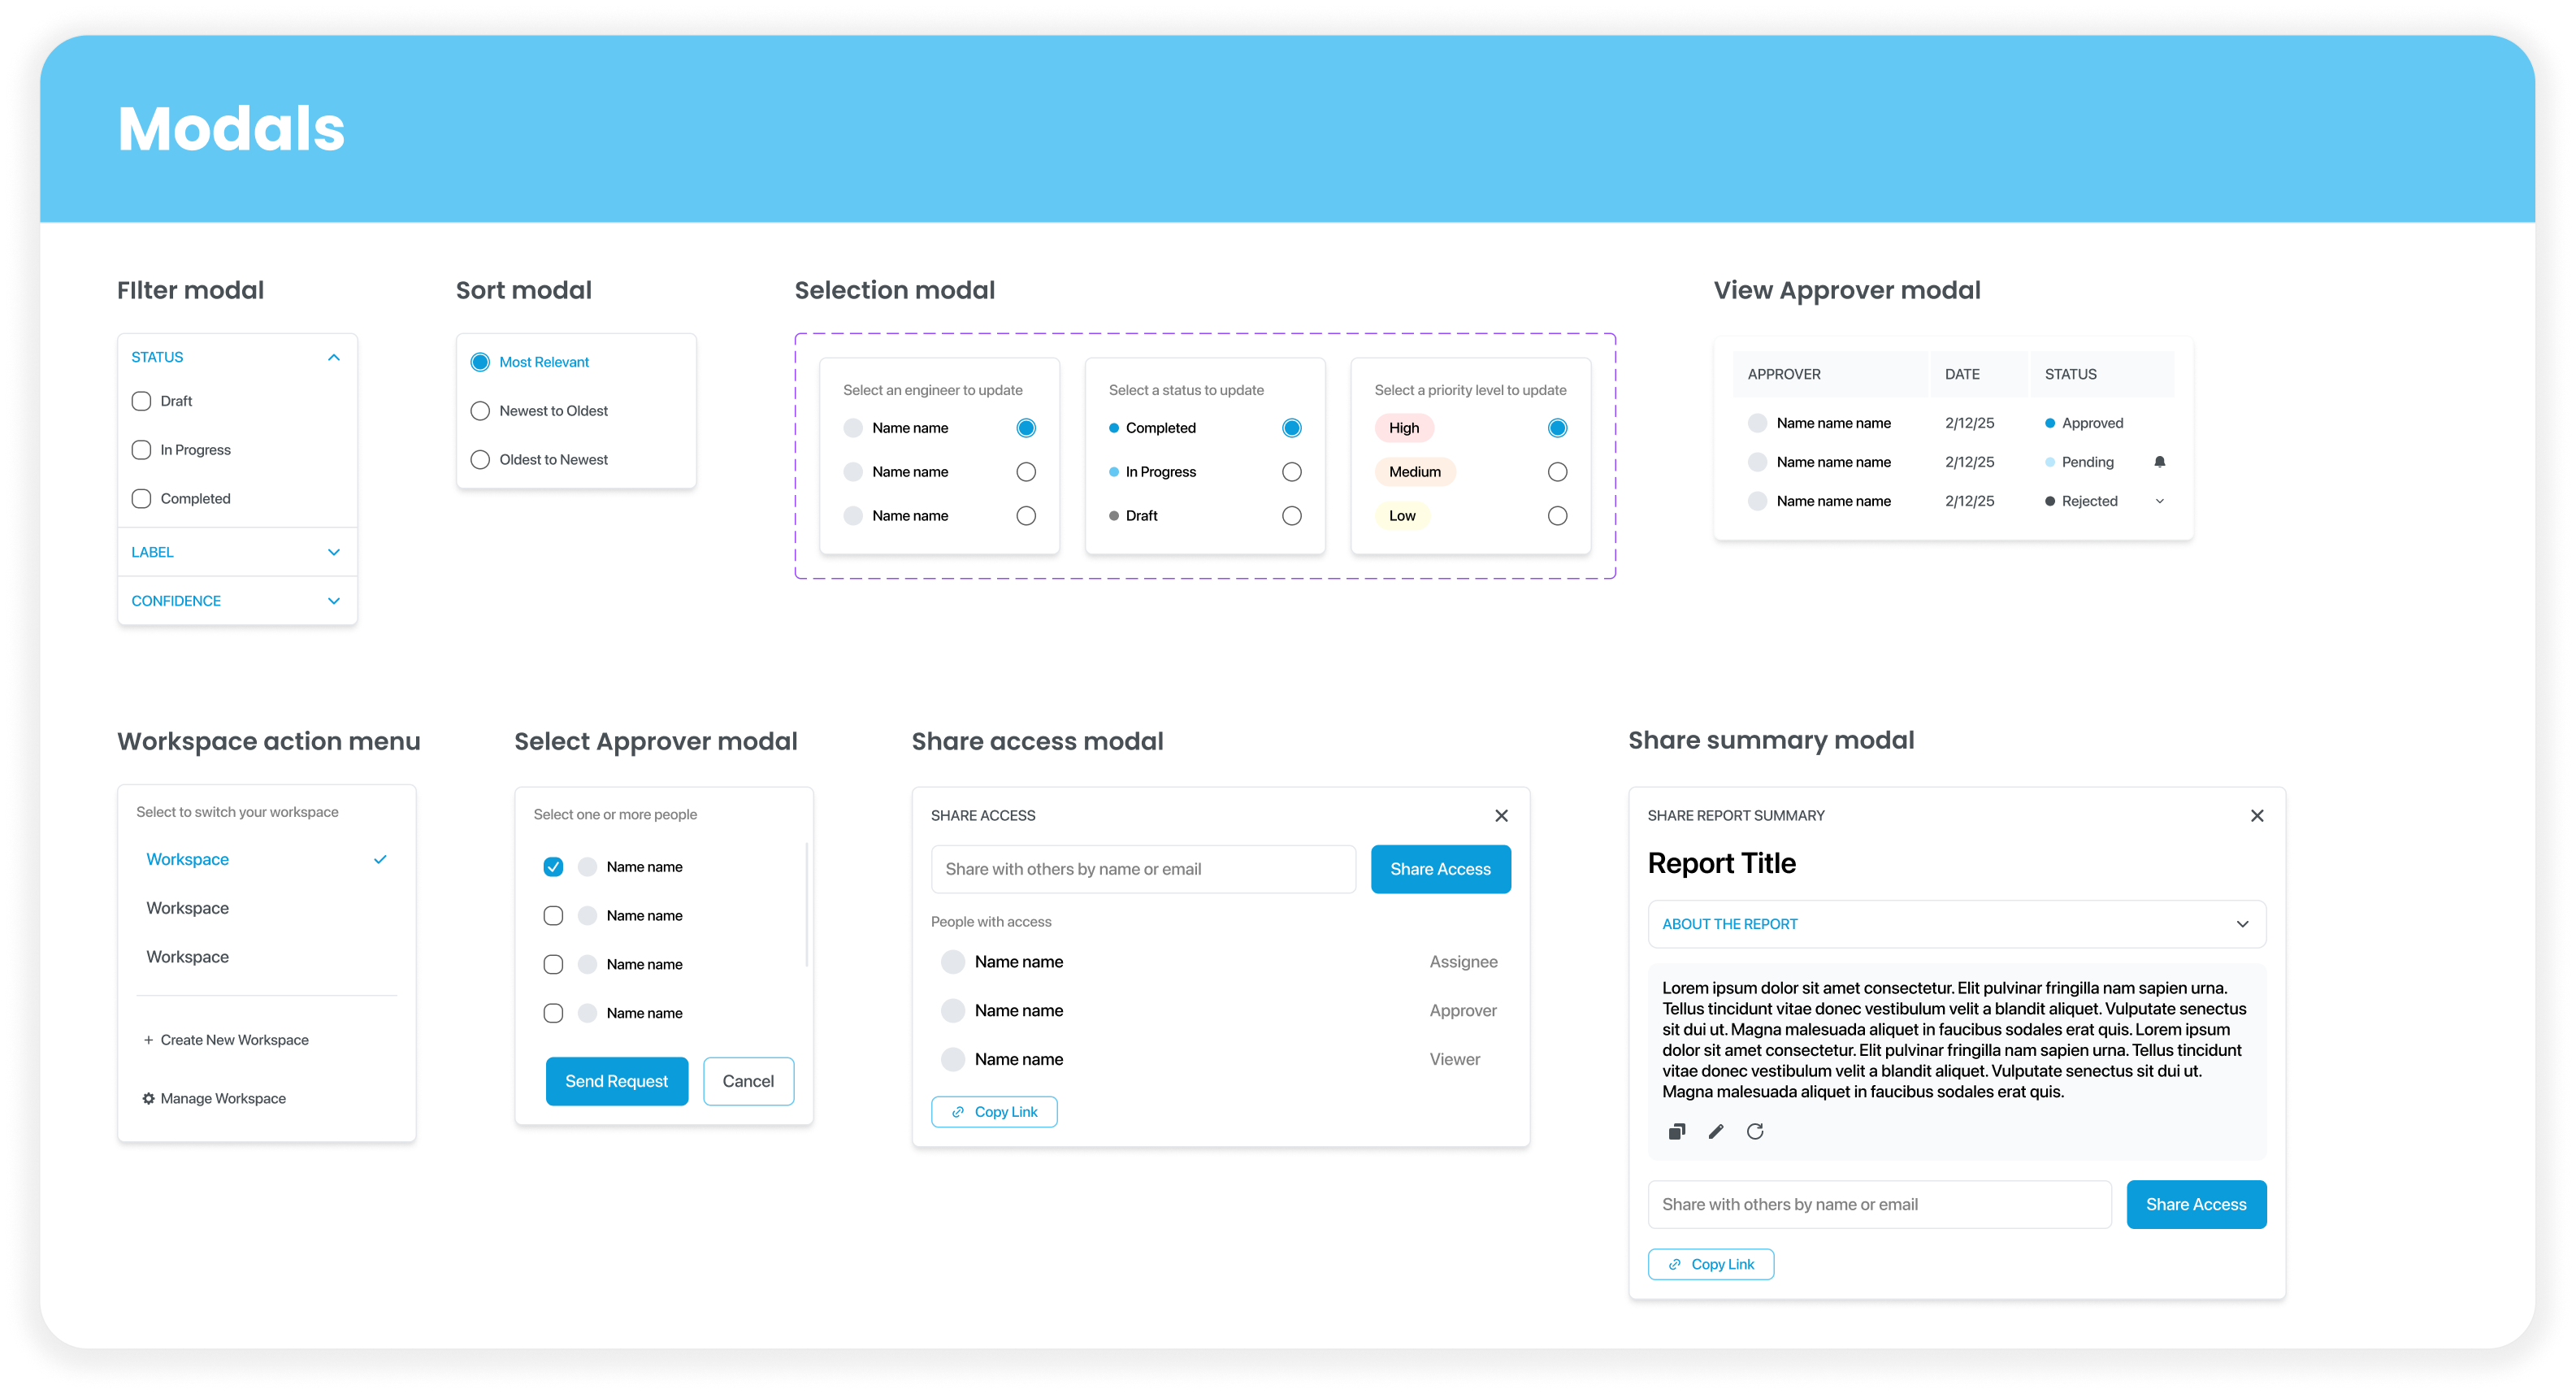Expand the CONFIDENCE filter section
This screenshot has height=1394, width=2576.
[x=334, y=601]
